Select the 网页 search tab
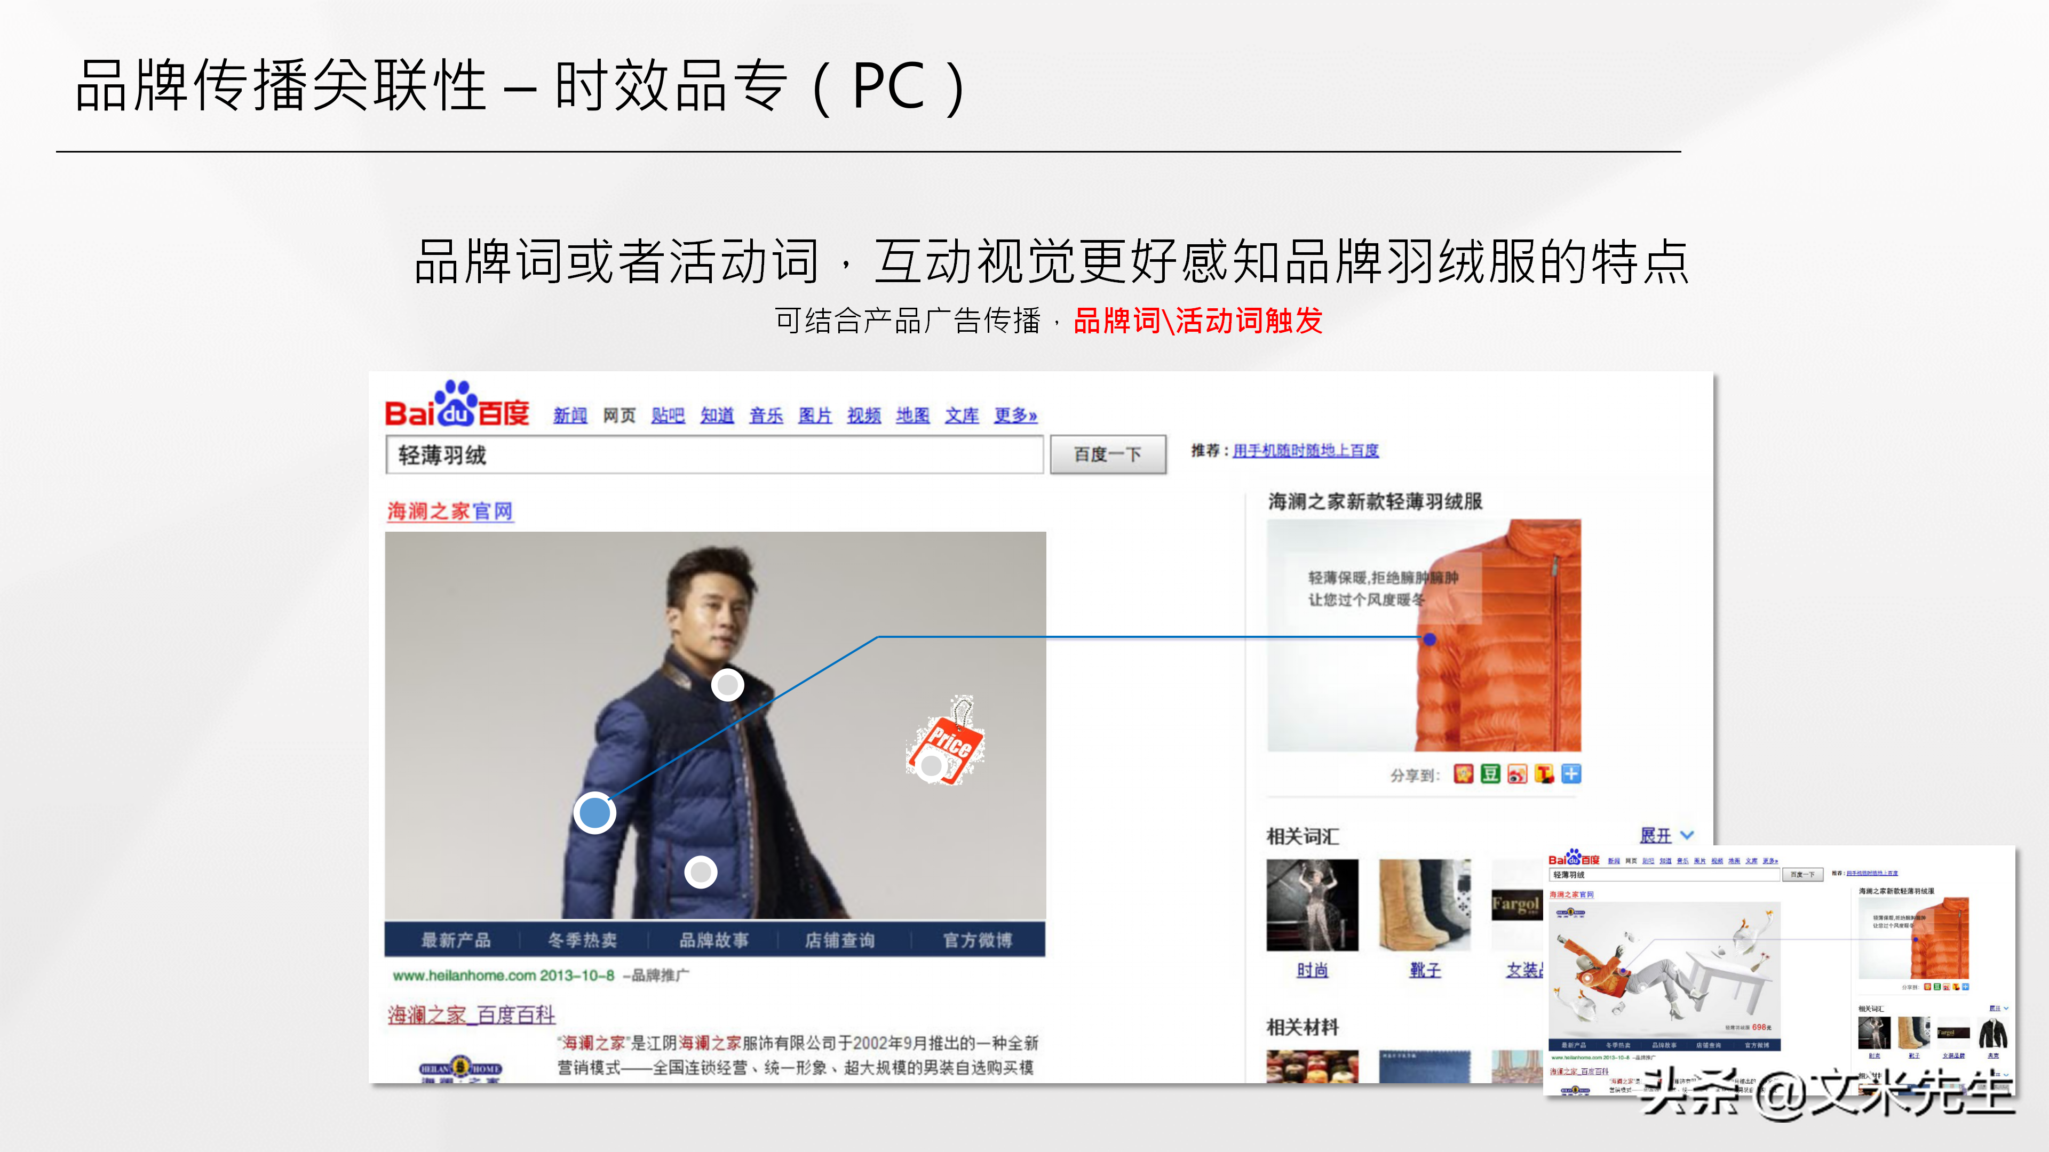Screen dimensions: 2049x1152 [619, 415]
